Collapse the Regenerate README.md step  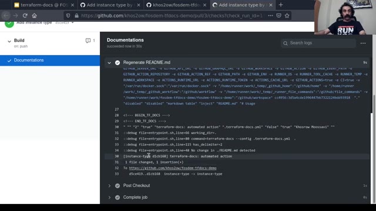pyautogui.click(x=109, y=63)
